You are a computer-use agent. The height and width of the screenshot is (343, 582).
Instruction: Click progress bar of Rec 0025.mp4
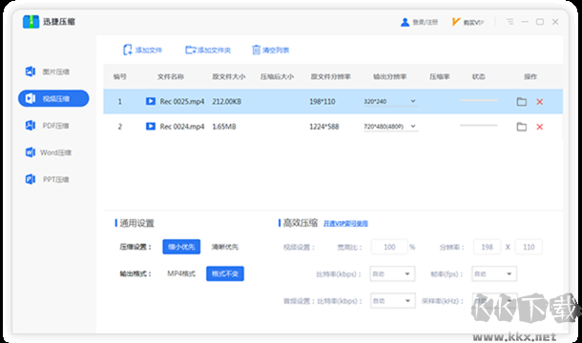tap(478, 100)
